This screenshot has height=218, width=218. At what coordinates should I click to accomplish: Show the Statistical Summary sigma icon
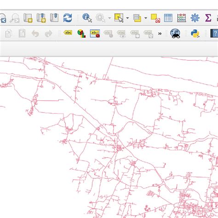[208, 18]
